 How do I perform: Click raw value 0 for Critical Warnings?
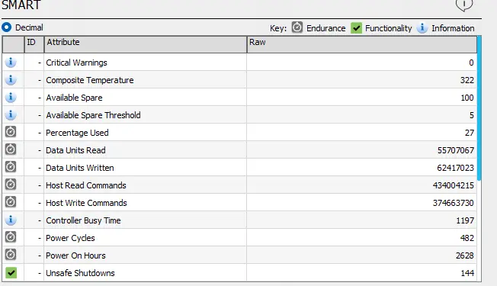tap(471, 63)
